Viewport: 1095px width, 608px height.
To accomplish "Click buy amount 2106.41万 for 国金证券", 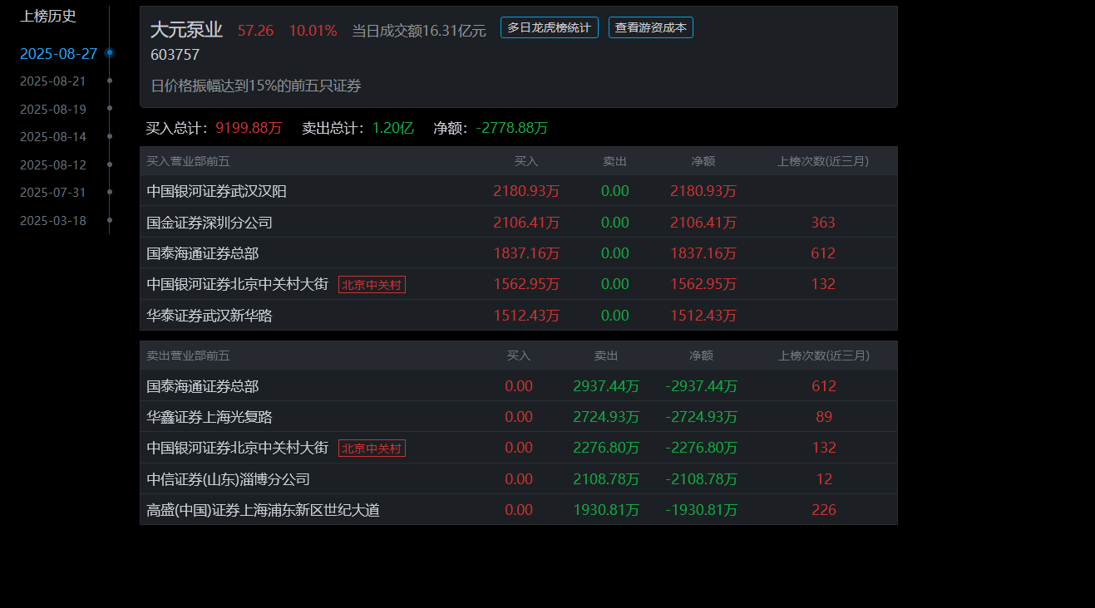I will 526,223.
